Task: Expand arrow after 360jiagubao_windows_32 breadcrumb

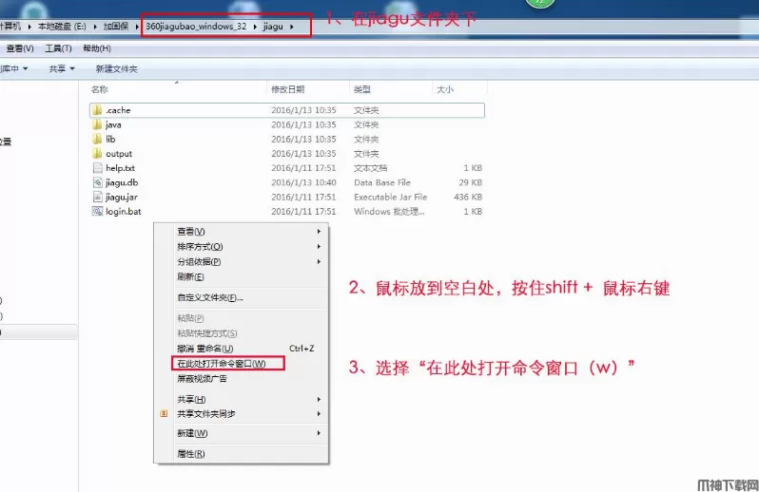Action: pyautogui.click(x=255, y=27)
